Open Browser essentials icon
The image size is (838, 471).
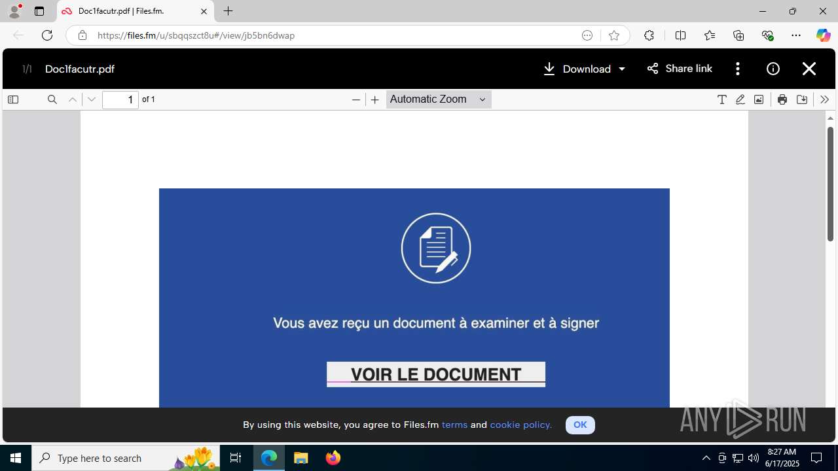point(767,35)
